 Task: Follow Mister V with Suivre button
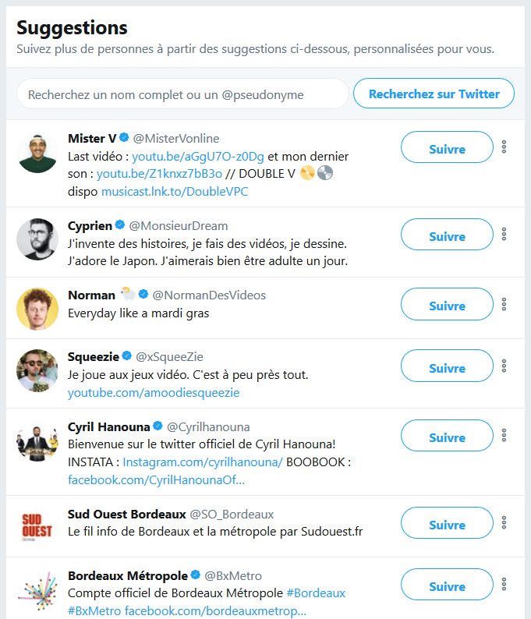coord(447,148)
